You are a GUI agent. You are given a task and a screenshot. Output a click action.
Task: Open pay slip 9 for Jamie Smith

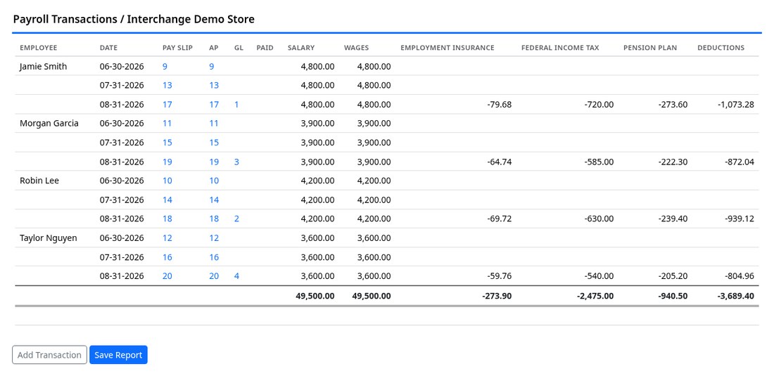[x=165, y=67]
